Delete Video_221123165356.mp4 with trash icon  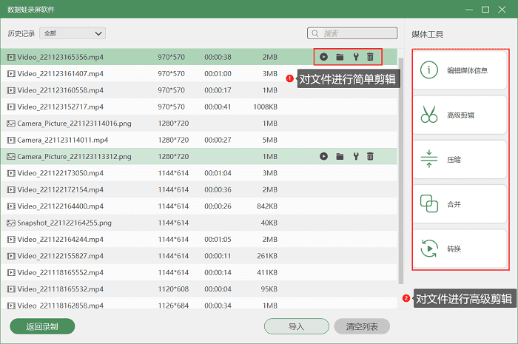point(370,57)
